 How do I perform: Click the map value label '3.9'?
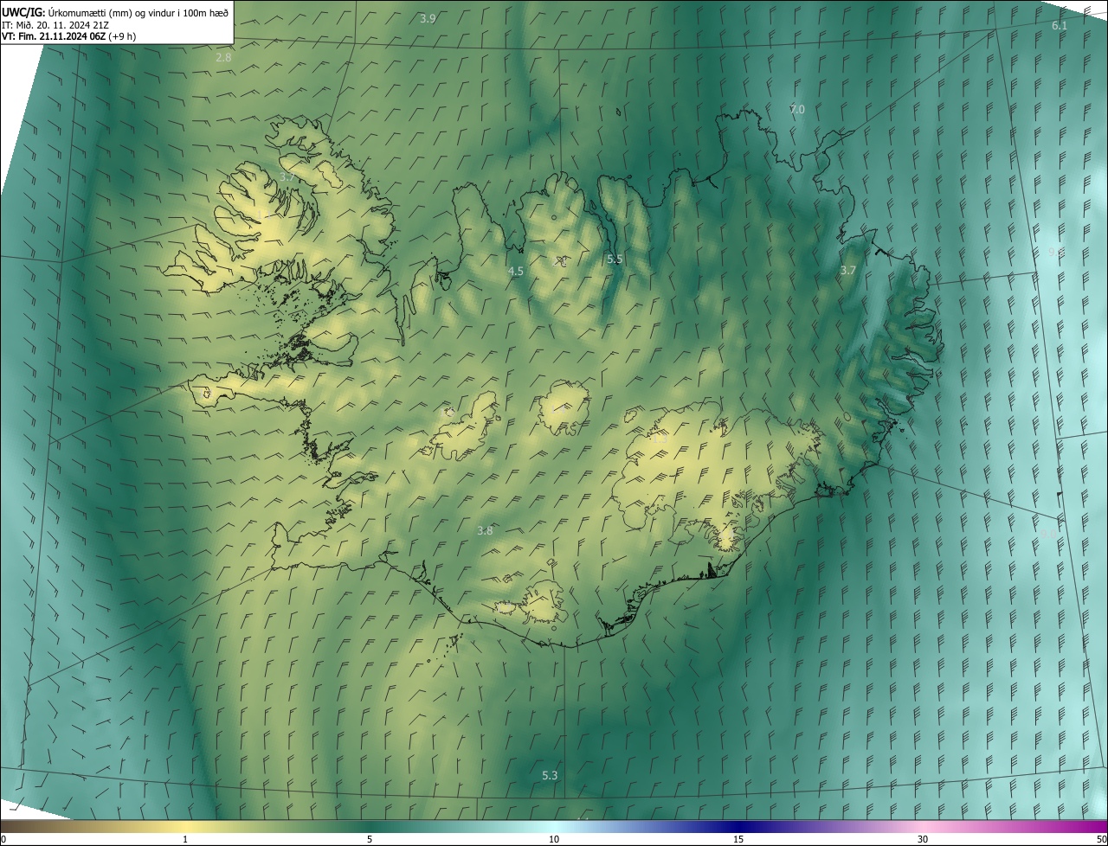(428, 18)
